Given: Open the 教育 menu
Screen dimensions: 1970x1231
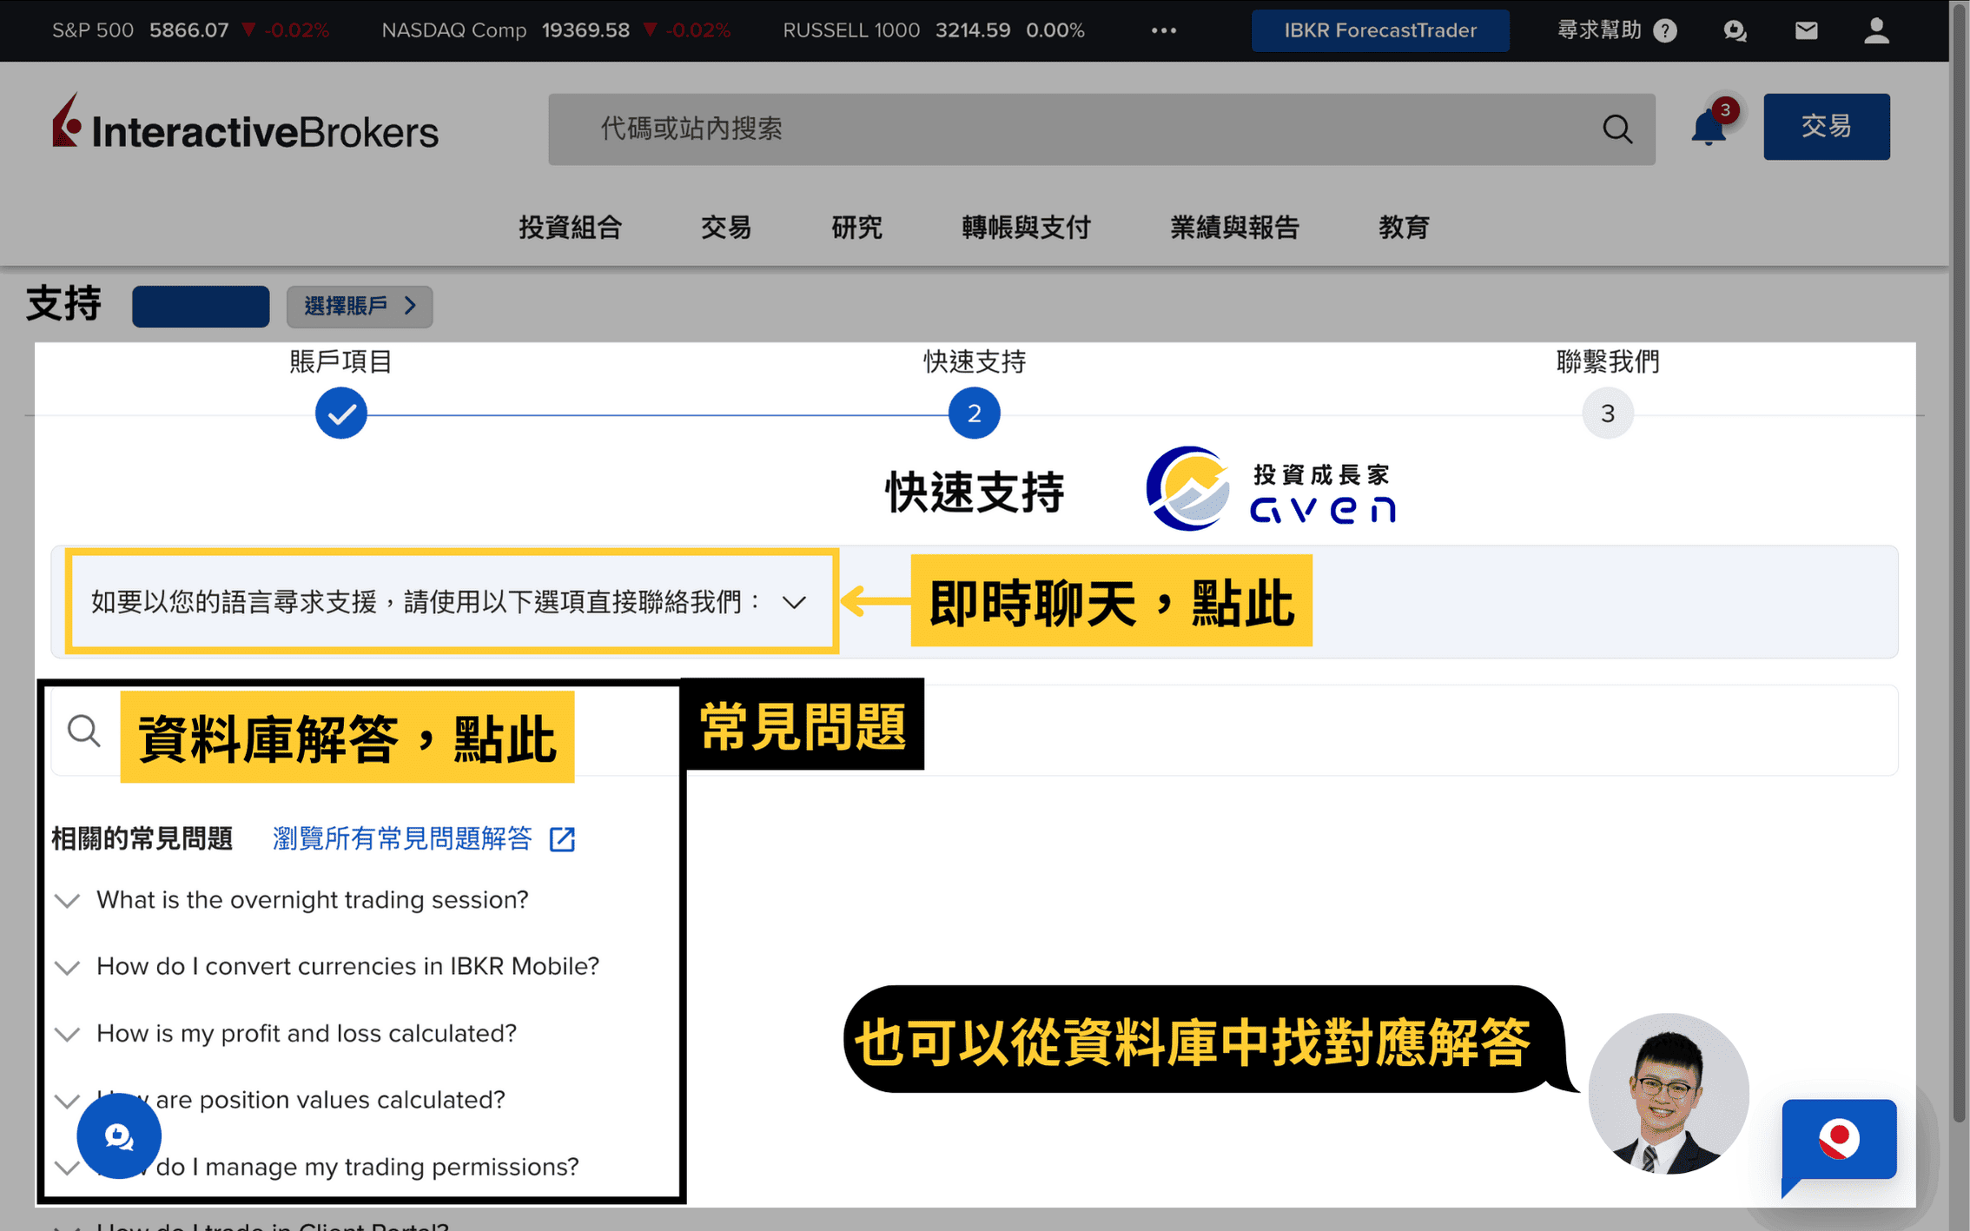Looking at the screenshot, I should click(x=1404, y=227).
